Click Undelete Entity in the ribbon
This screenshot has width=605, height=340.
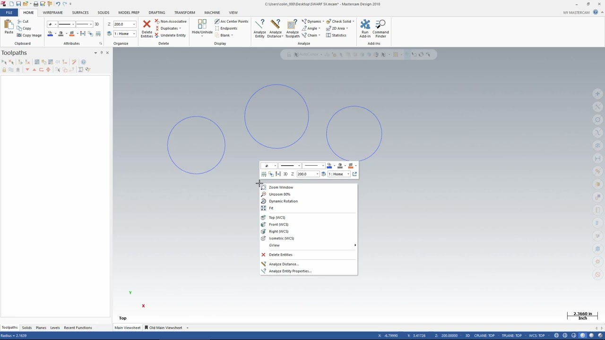point(170,35)
